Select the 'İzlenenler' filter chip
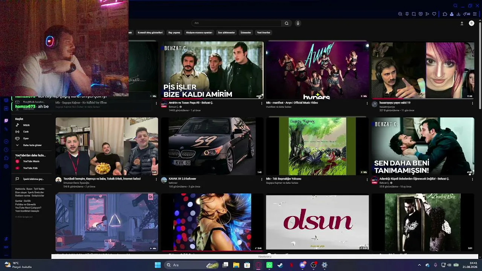482x271 pixels. [x=246, y=33]
